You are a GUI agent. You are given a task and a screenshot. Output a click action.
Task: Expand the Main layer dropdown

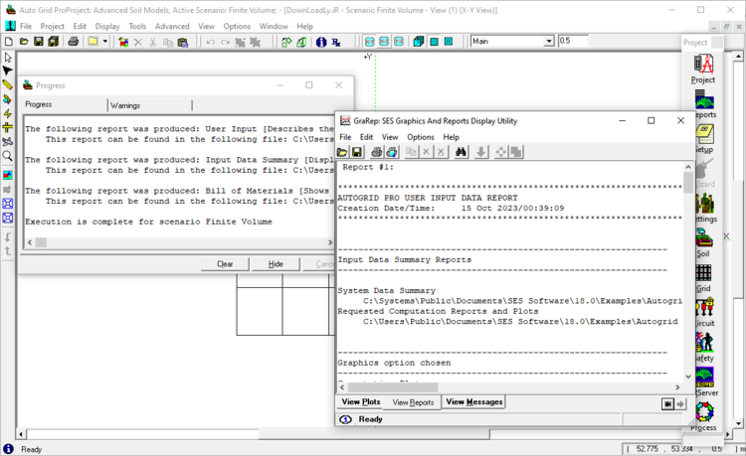pos(549,42)
